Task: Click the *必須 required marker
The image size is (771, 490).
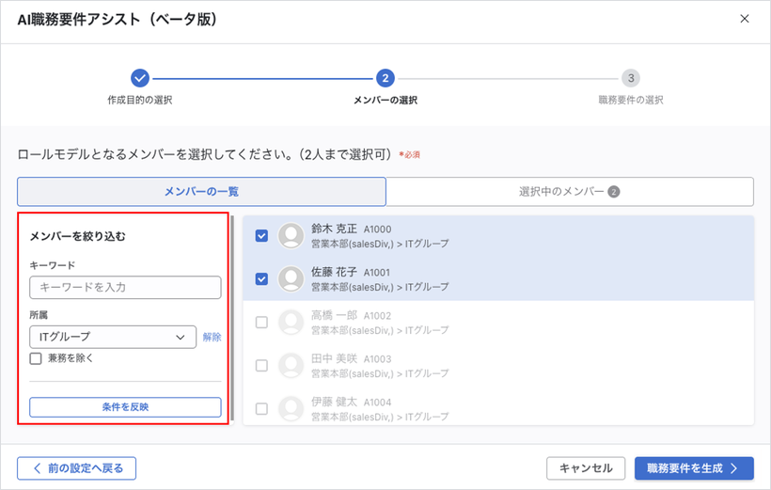Action: pos(409,154)
